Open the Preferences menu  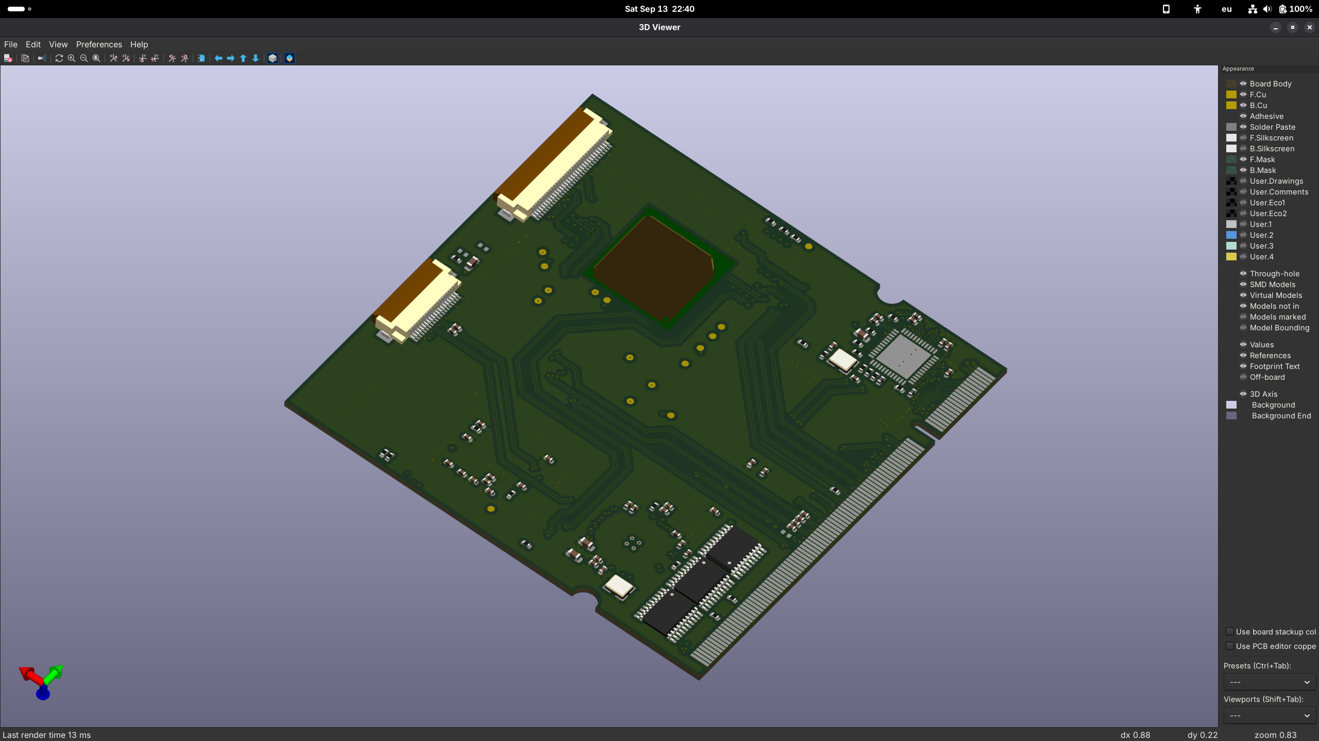[x=99, y=44]
